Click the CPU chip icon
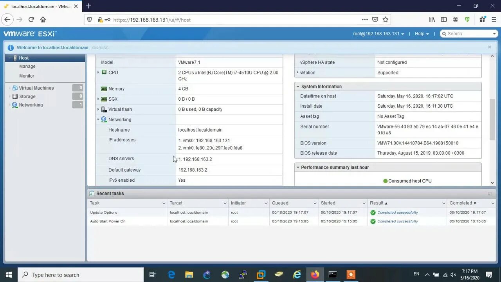The image size is (501, 282). click(104, 72)
